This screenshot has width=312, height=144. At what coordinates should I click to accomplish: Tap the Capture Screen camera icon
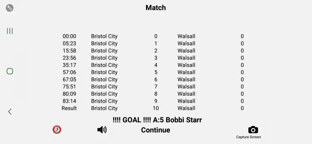click(253, 130)
